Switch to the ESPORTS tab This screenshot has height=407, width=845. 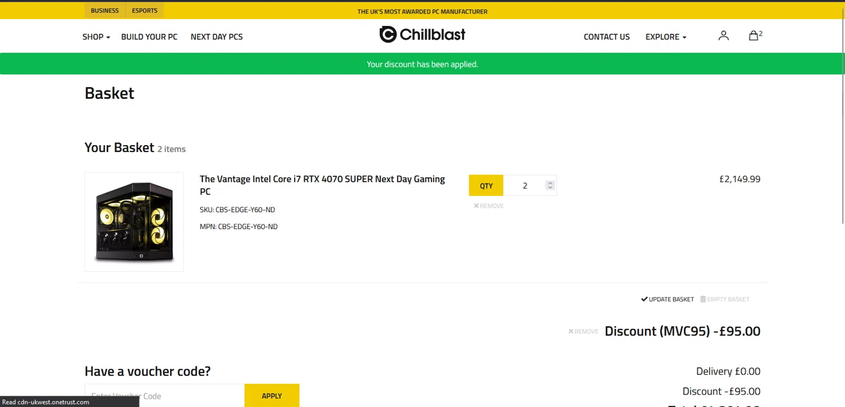tap(145, 11)
